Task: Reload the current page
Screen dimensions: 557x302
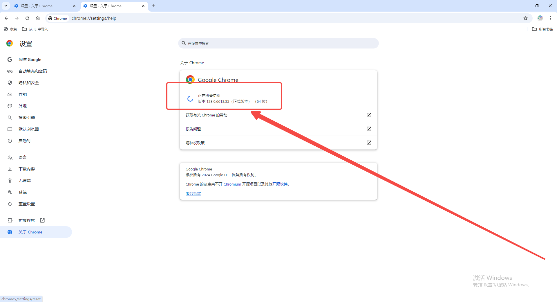Action: point(27,18)
